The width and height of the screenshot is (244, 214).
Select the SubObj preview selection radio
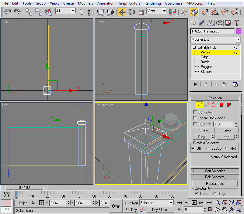tap(208, 148)
